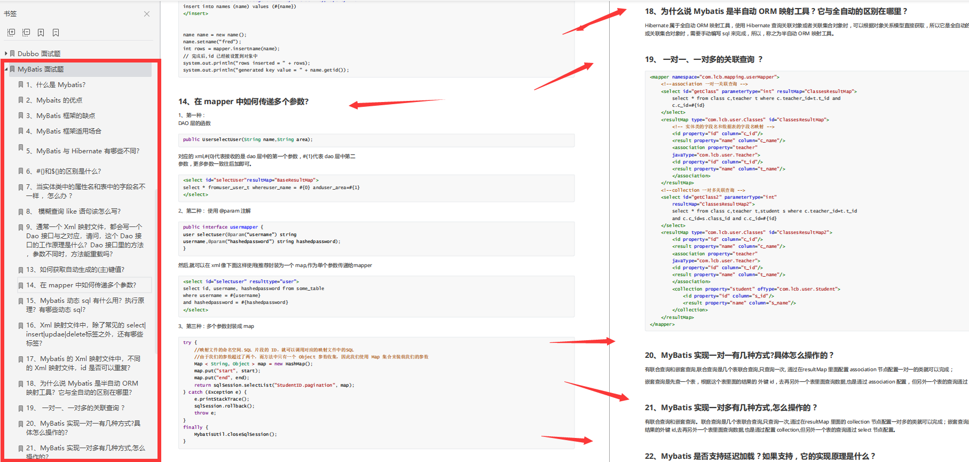Click the collapse all bookmarks icon
Image resolution: width=969 pixels, height=462 pixels.
pyautogui.click(x=26, y=33)
